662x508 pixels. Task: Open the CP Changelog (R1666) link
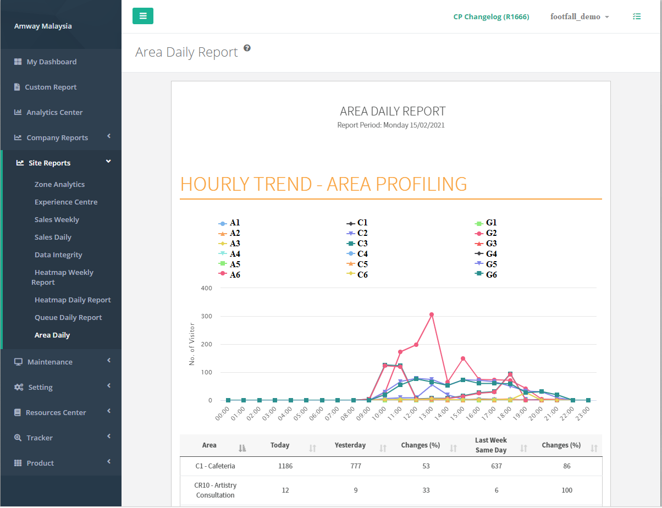[491, 16]
